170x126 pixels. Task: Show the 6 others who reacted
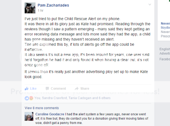[105, 98]
